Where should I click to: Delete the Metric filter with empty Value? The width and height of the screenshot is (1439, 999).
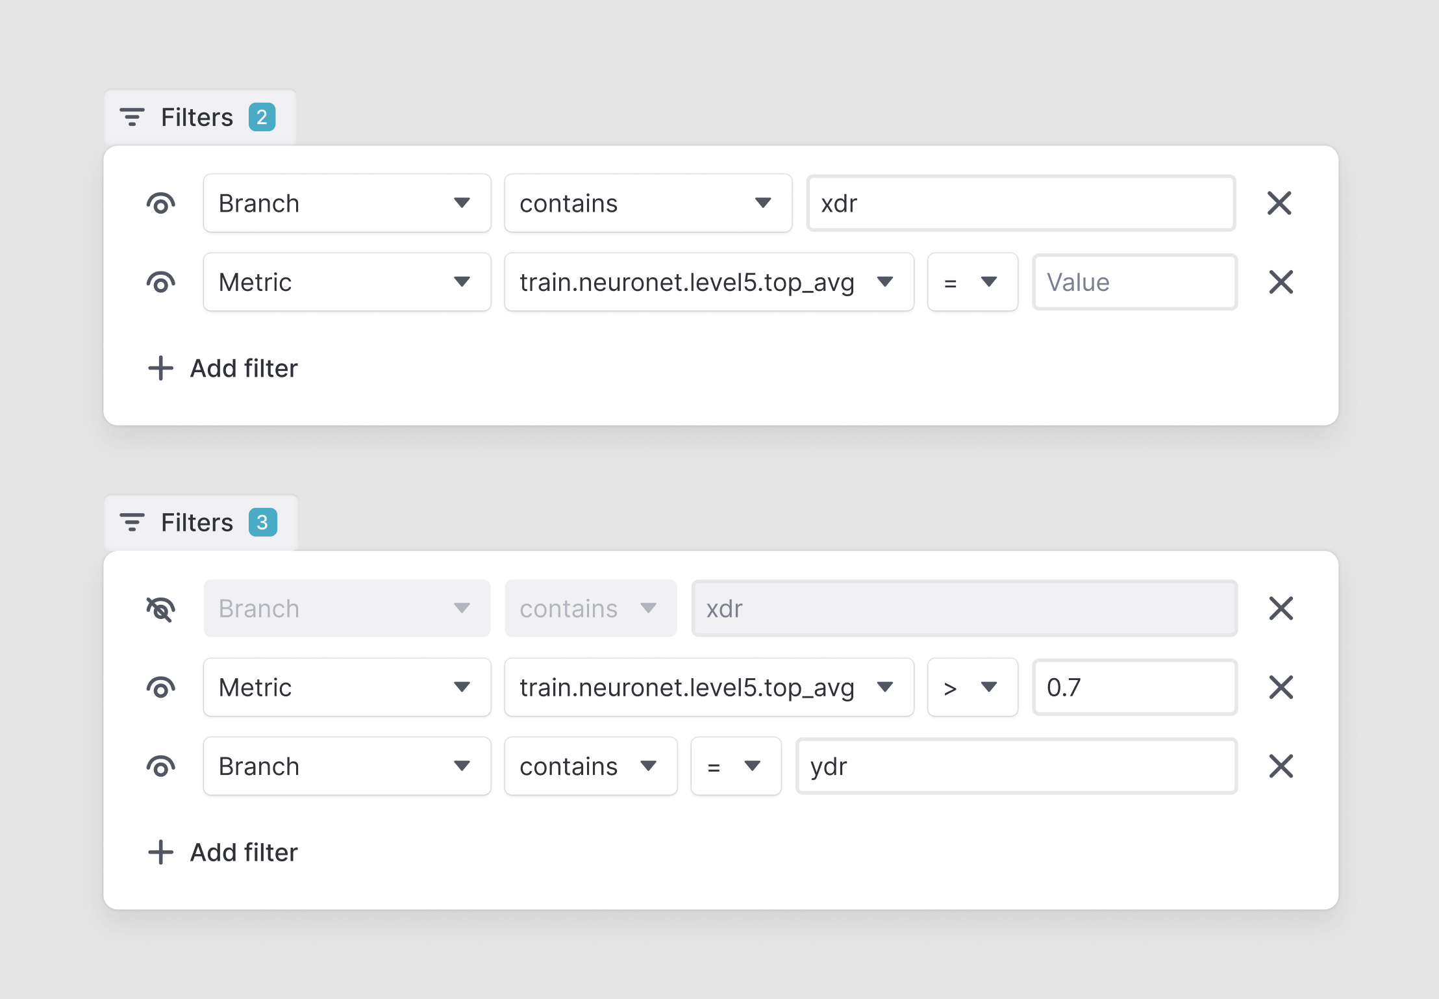tap(1281, 282)
